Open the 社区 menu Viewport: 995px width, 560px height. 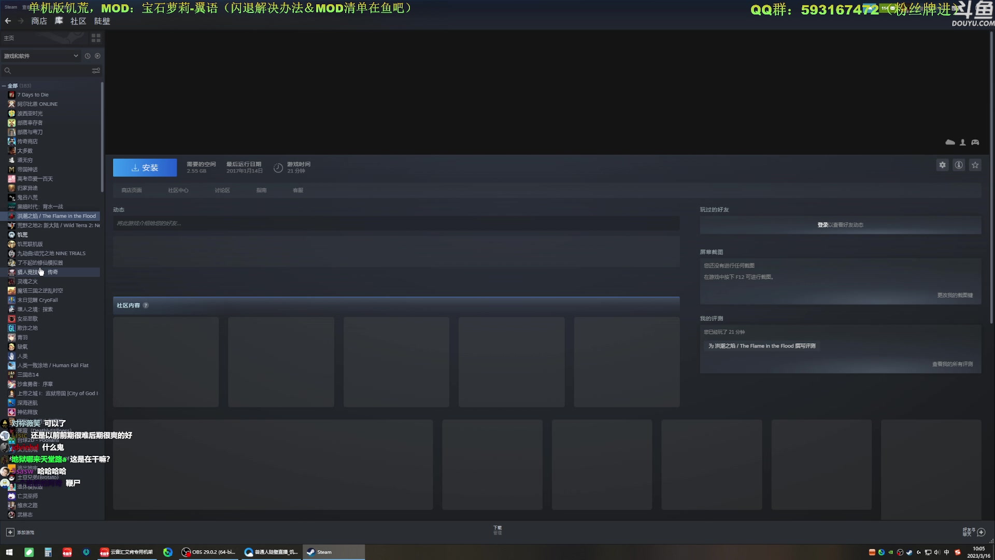(x=78, y=21)
